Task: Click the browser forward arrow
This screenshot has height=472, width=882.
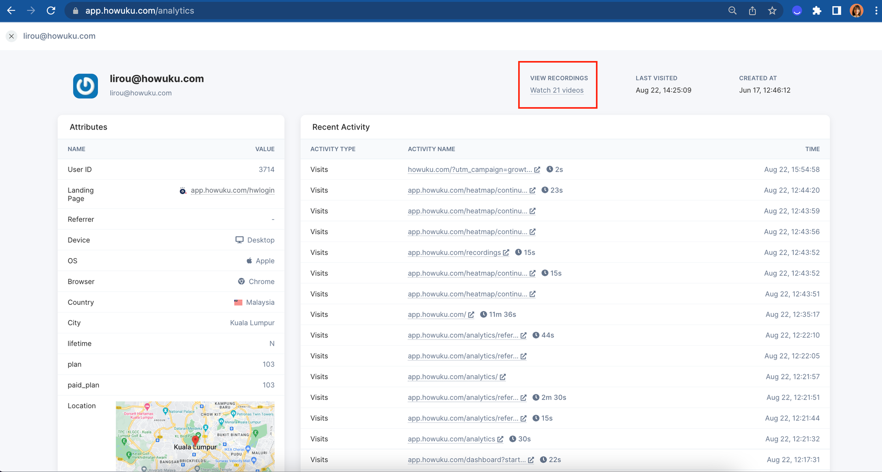Action: pyautogui.click(x=31, y=11)
